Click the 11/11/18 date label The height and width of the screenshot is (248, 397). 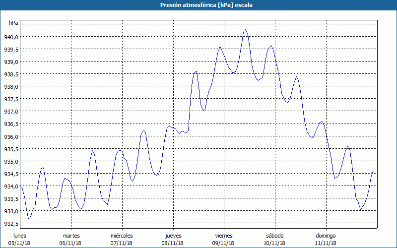tap(326, 243)
